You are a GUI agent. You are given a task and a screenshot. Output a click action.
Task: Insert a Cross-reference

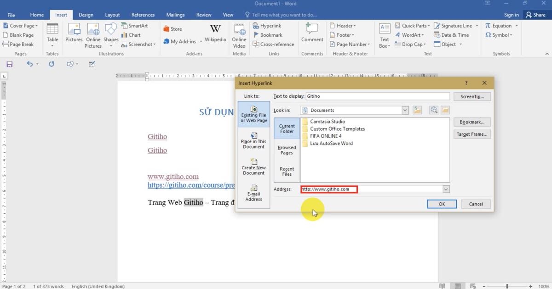(274, 44)
